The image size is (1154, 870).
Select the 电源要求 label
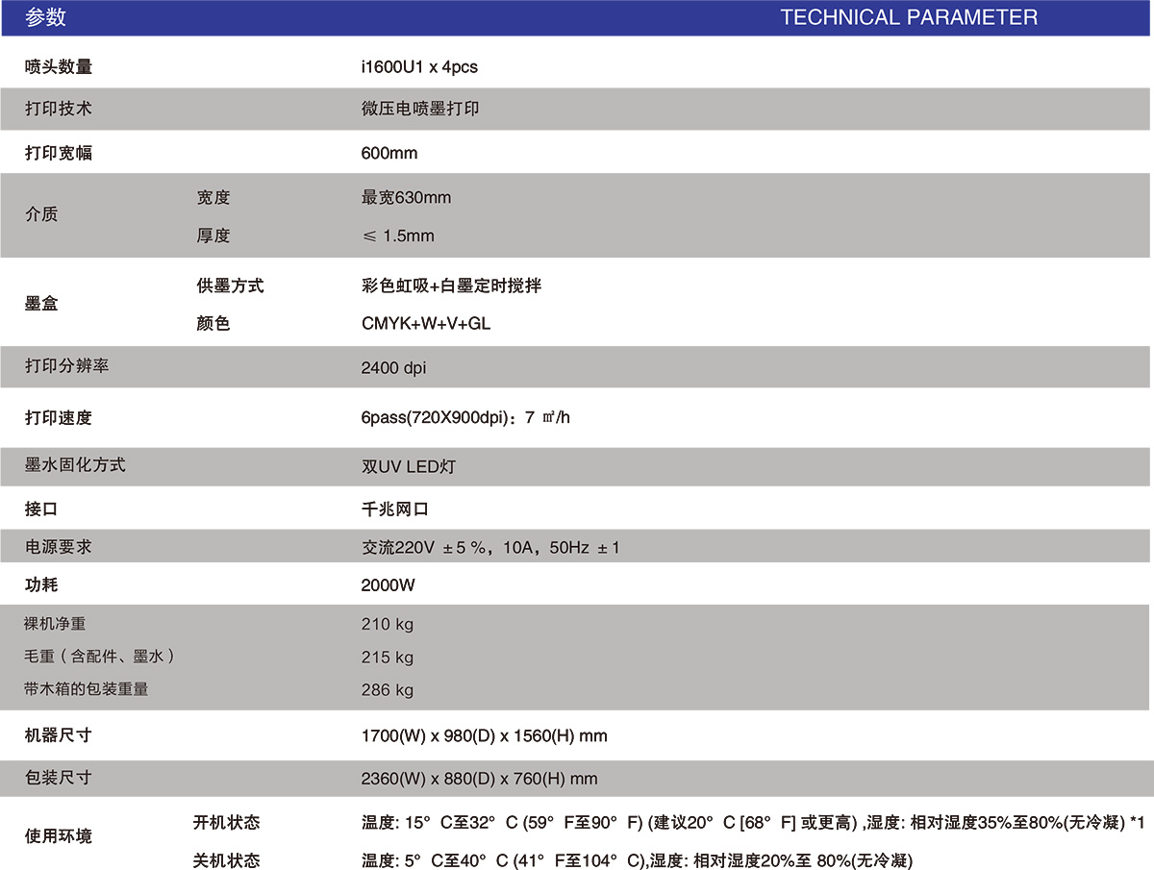pos(59,546)
